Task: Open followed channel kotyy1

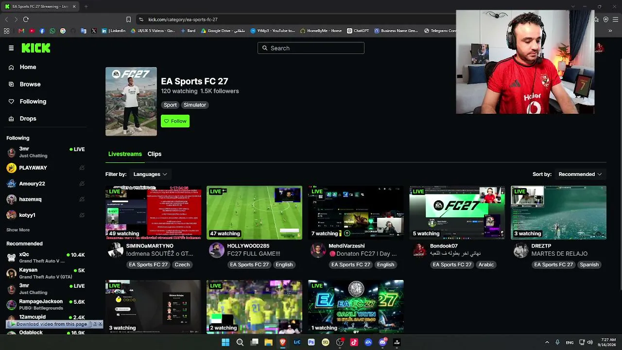Action: tap(46, 215)
